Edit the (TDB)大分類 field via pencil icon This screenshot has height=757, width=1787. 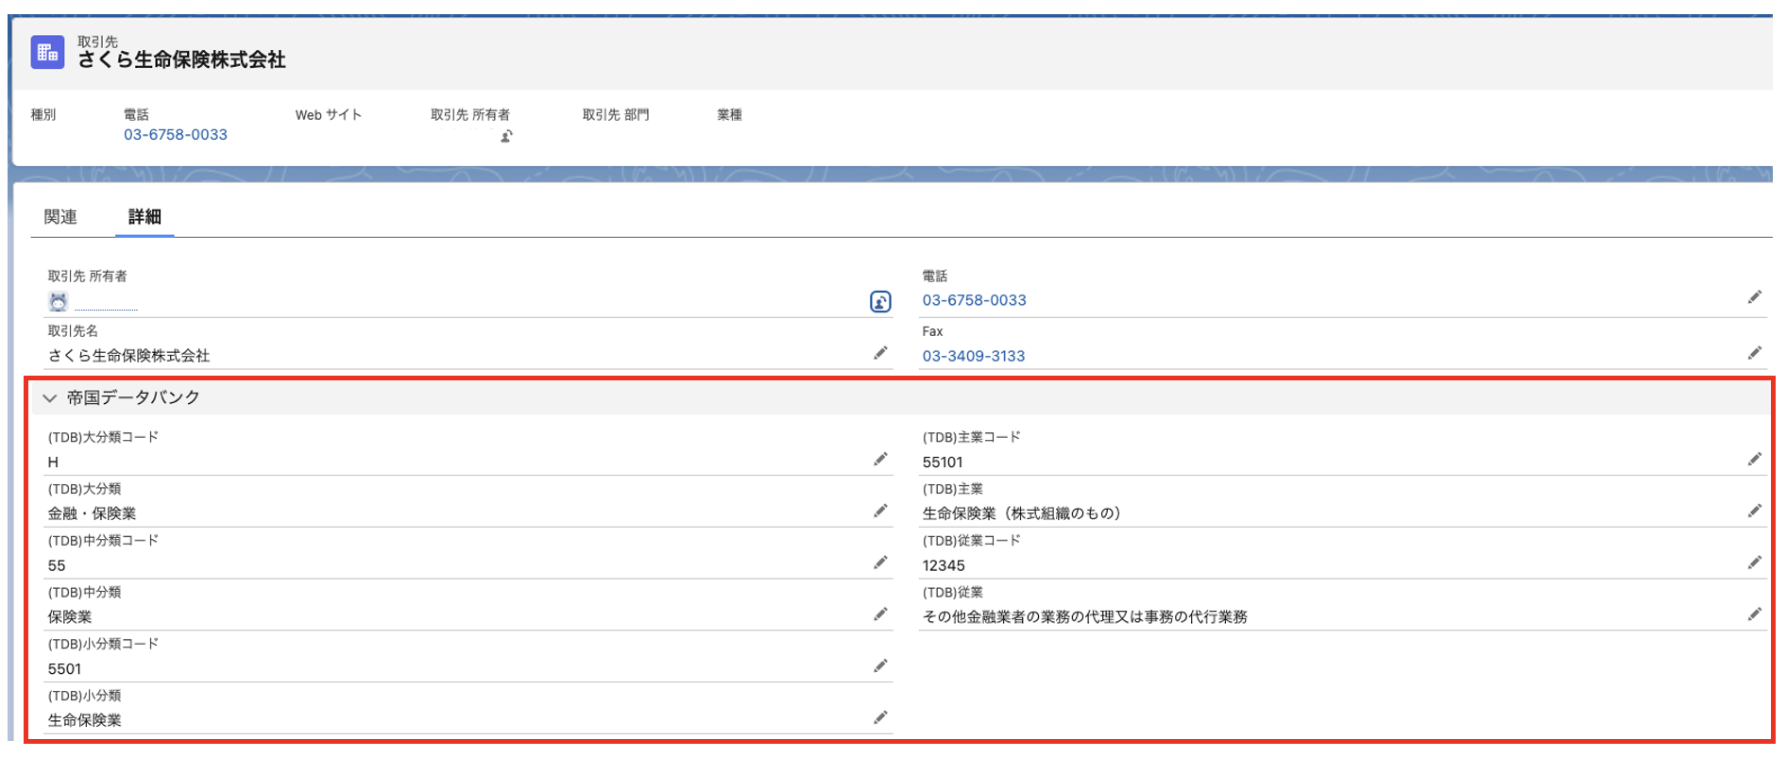(880, 511)
